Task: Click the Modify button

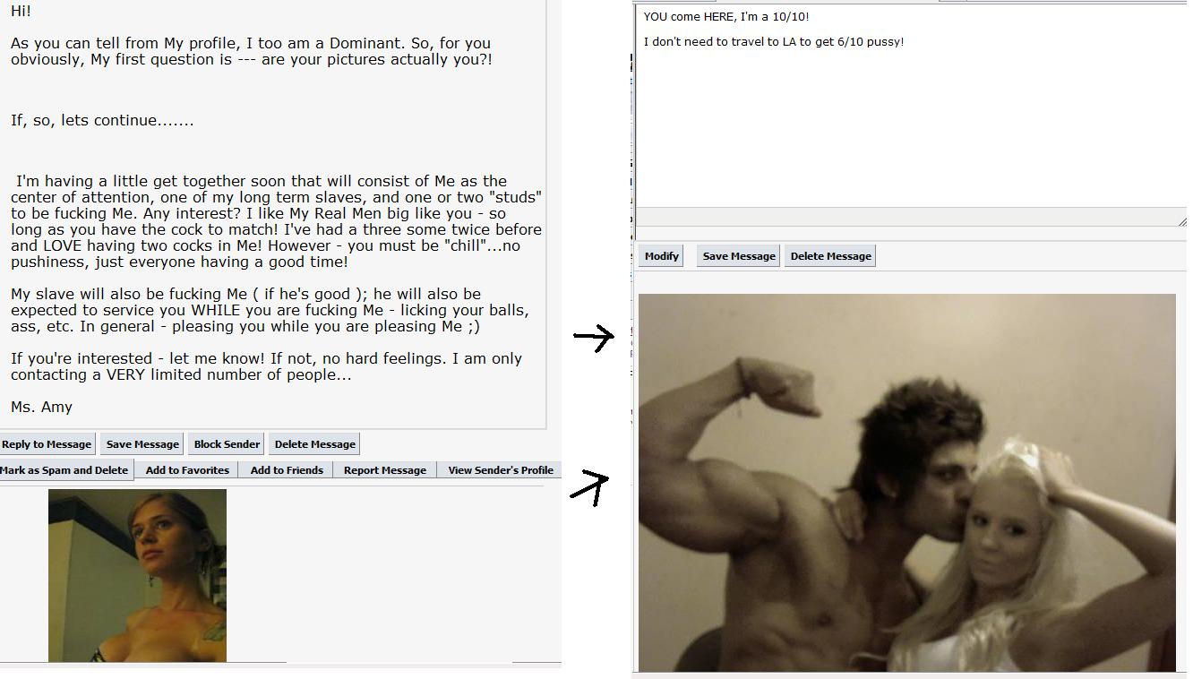Action: [662, 256]
